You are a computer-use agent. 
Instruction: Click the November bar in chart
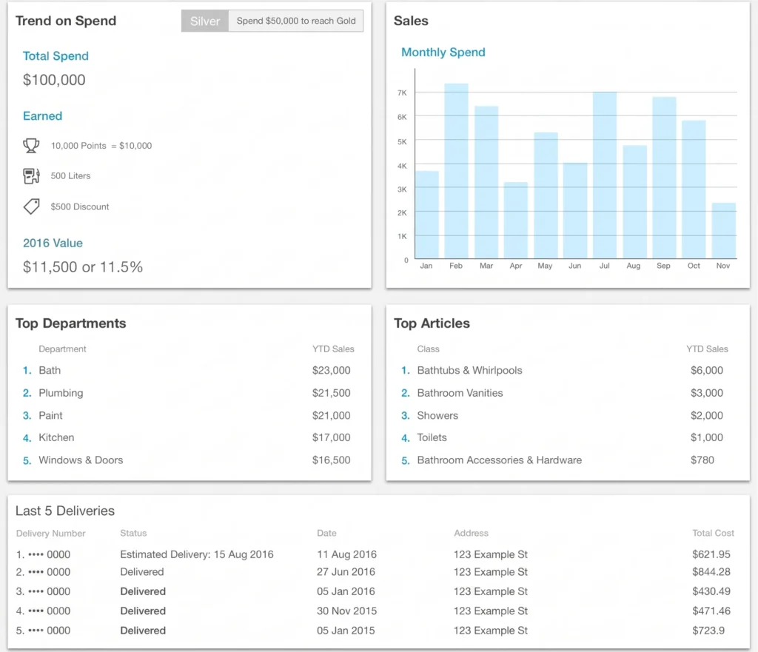[724, 231]
